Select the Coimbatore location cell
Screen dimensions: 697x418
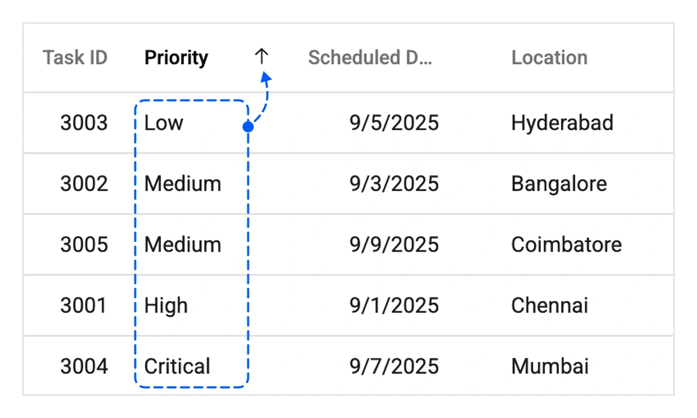(566, 244)
